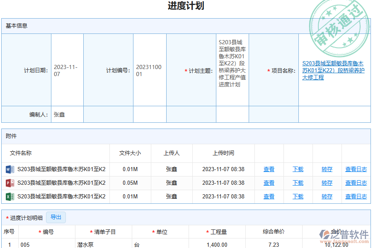The height and width of the screenshot is (248, 373).
Task: 下载 the second attachment
Action: [298, 183]
